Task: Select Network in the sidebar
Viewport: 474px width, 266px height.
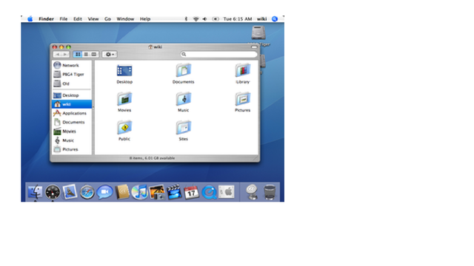Action: tap(72, 65)
